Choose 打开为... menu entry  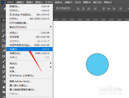29,19
